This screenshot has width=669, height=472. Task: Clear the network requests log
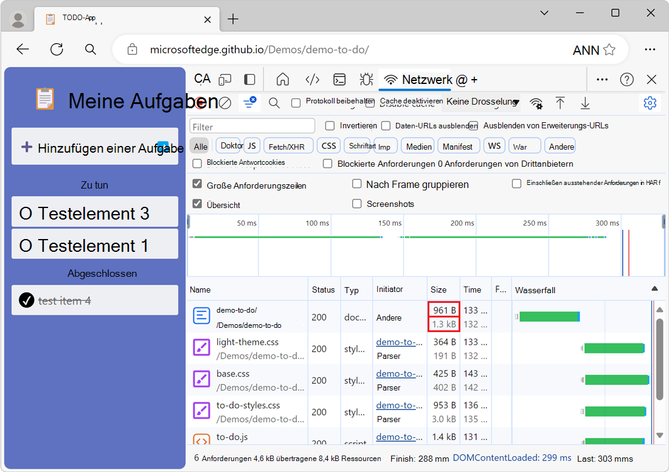[225, 103]
